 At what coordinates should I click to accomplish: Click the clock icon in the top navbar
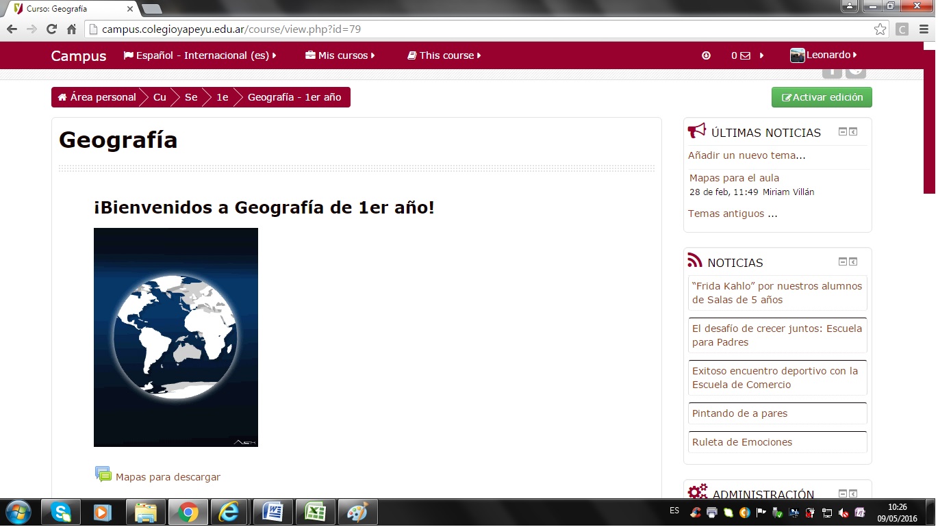click(x=706, y=55)
